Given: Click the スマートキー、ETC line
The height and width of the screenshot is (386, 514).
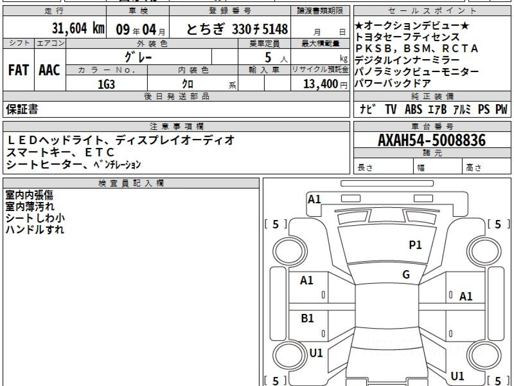Looking at the screenshot, I should click(x=60, y=152).
